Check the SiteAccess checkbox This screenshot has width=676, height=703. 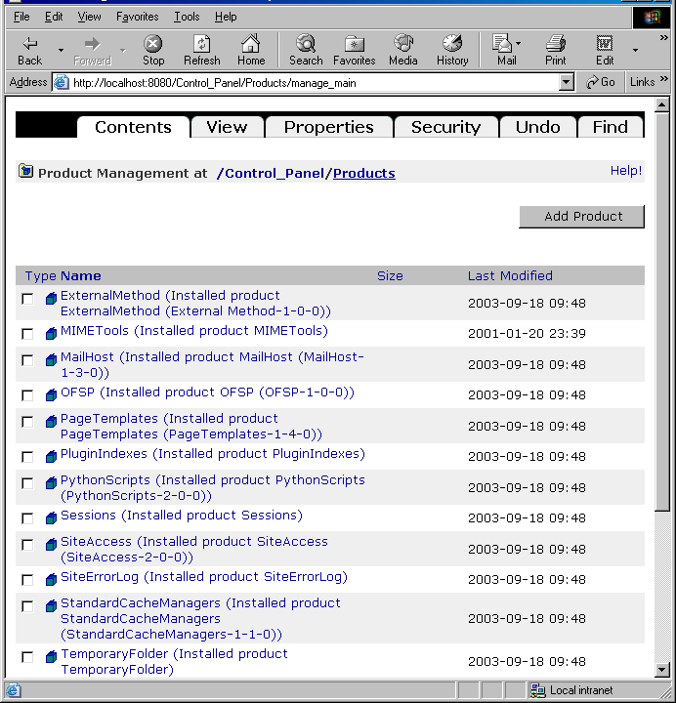27,545
